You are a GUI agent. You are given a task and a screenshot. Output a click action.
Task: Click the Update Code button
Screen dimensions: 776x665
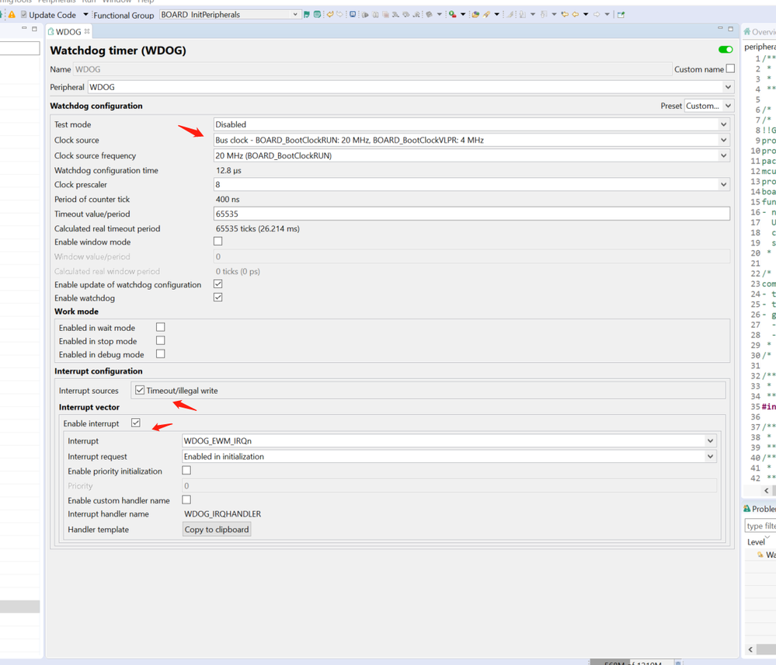48,15
